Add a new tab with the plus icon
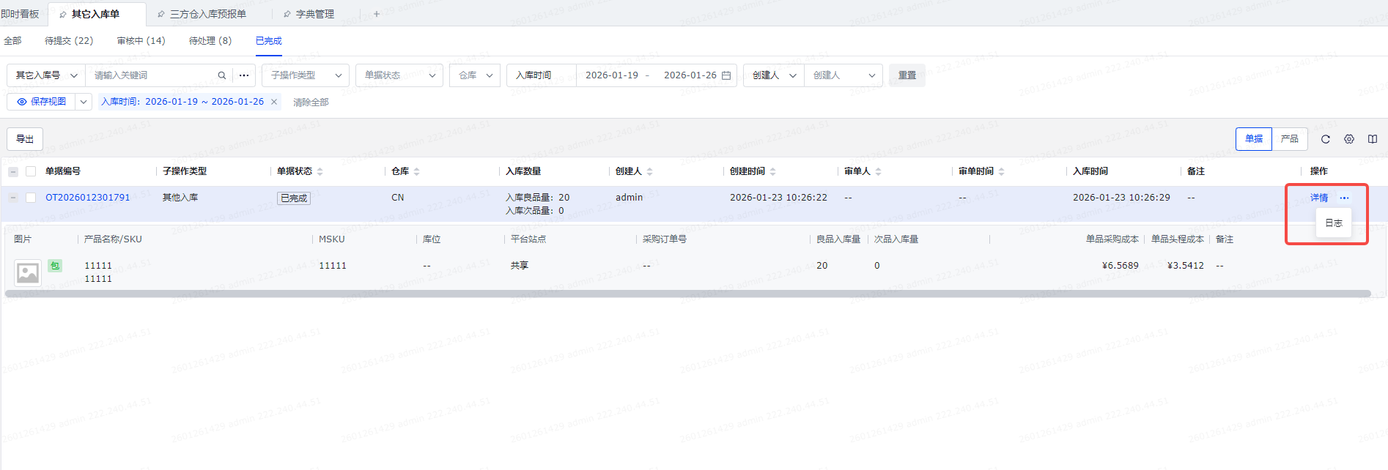Image resolution: width=1388 pixels, height=470 pixels. (x=377, y=14)
